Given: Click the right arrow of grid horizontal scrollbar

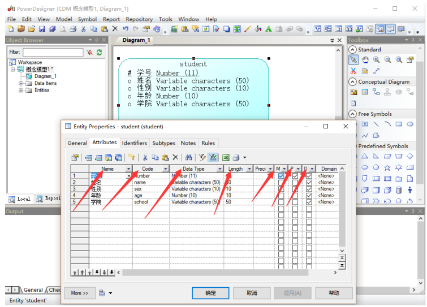Looking at the screenshot, I should [335, 272].
